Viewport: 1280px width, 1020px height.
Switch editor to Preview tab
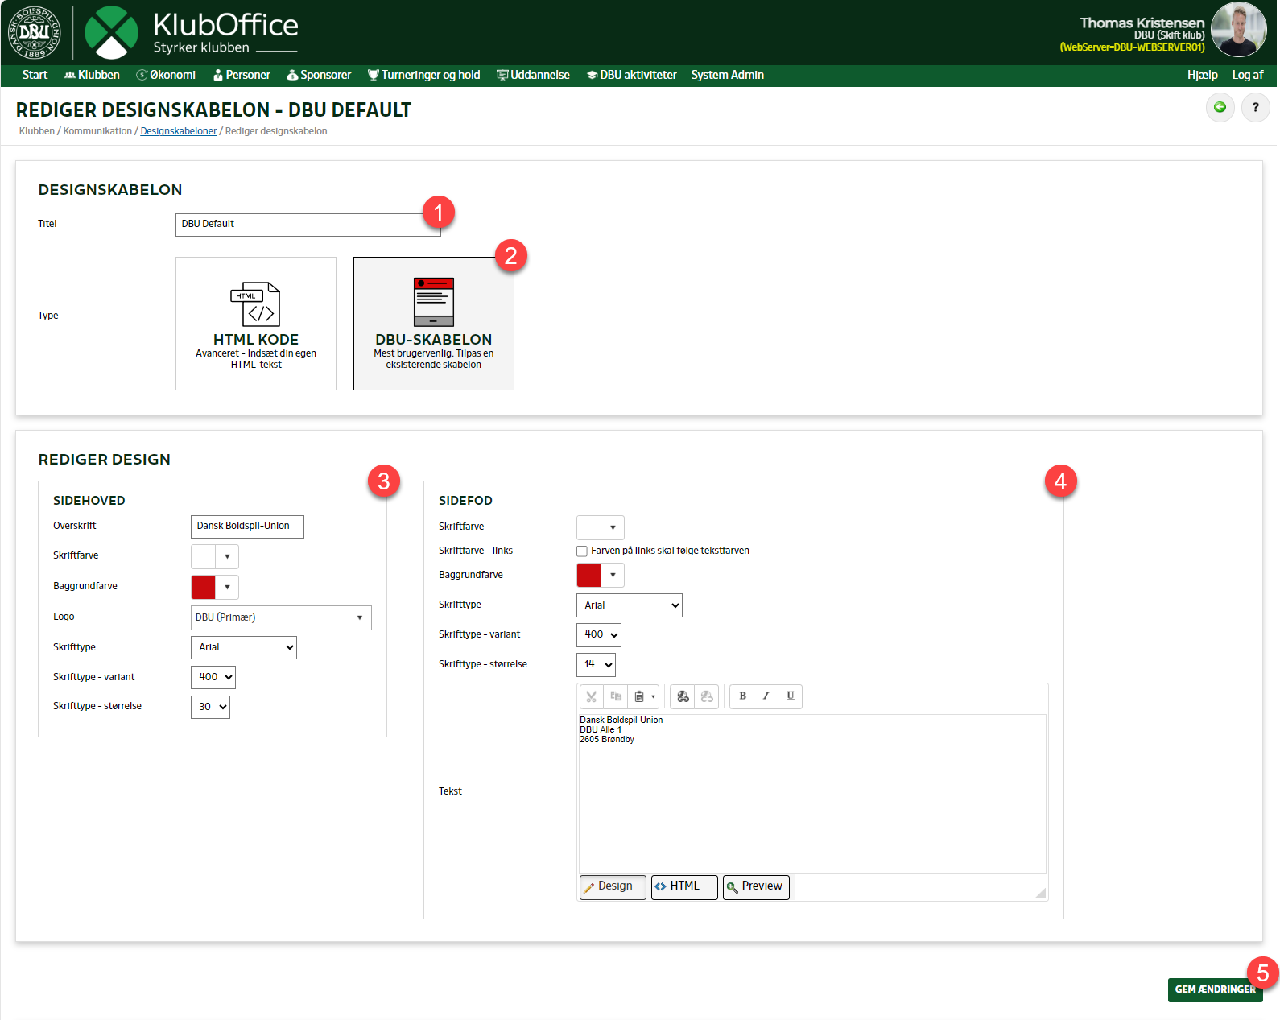756,886
